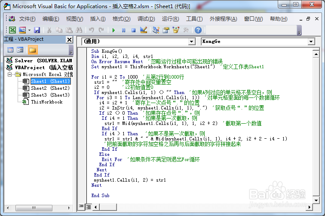Switch to Full Module View button
The image size is (325, 216).
88,207
